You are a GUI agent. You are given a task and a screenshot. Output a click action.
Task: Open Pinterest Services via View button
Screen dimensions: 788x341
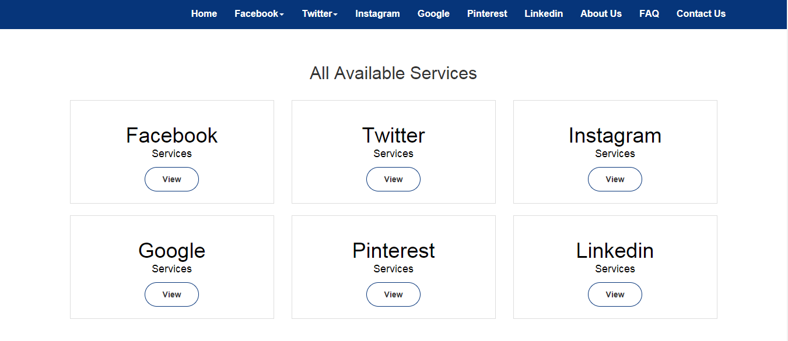click(x=393, y=294)
